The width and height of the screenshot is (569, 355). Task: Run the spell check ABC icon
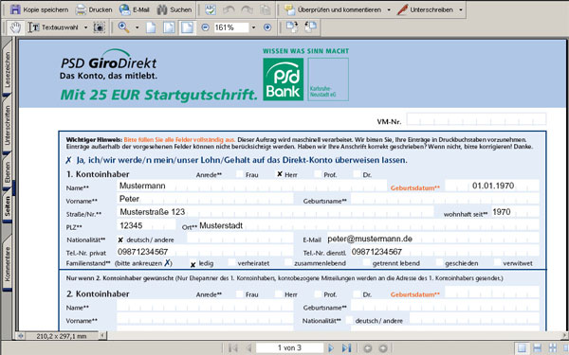click(x=211, y=9)
